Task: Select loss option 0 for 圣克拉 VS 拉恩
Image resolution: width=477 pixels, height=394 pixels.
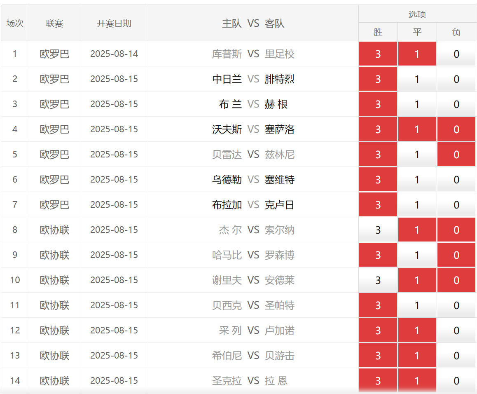Action: tap(456, 380)
